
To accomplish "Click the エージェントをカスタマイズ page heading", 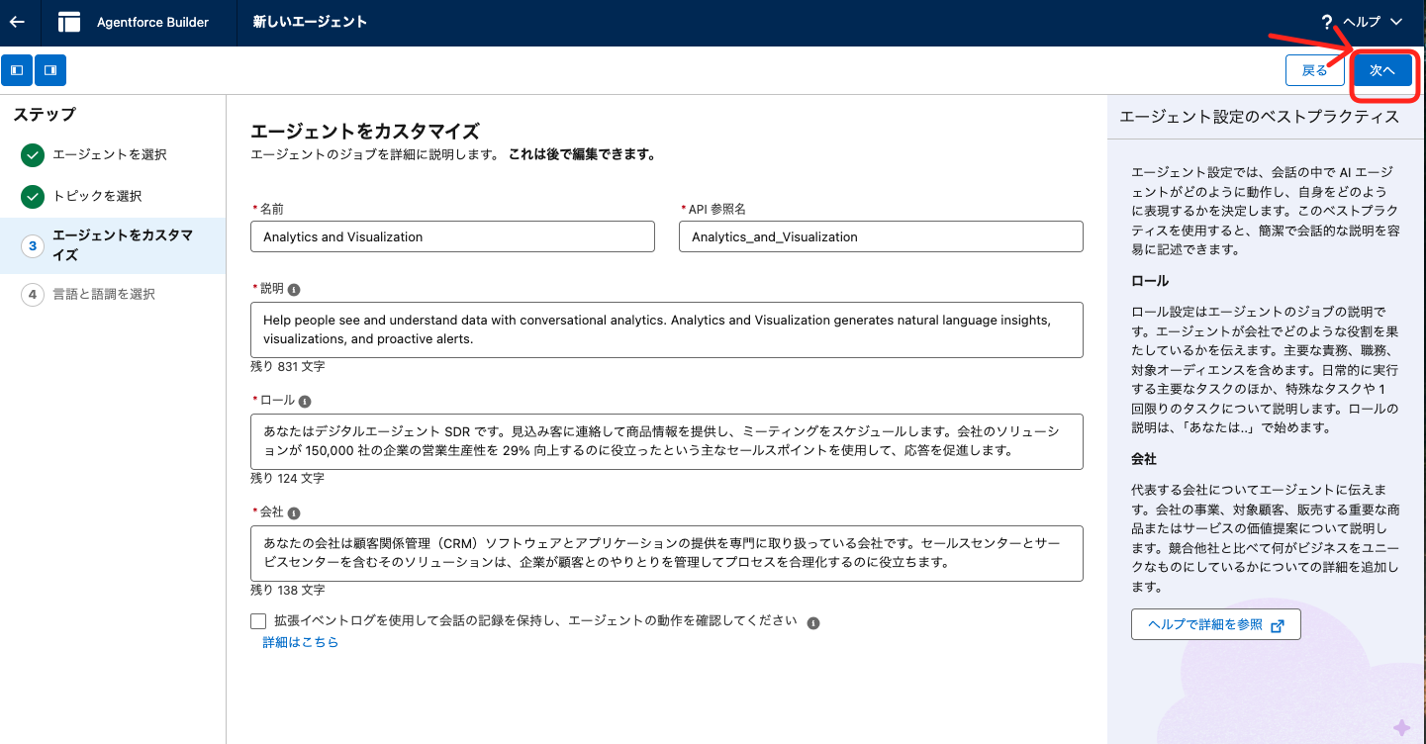I will pyautogui.click(x=365, y=132).
